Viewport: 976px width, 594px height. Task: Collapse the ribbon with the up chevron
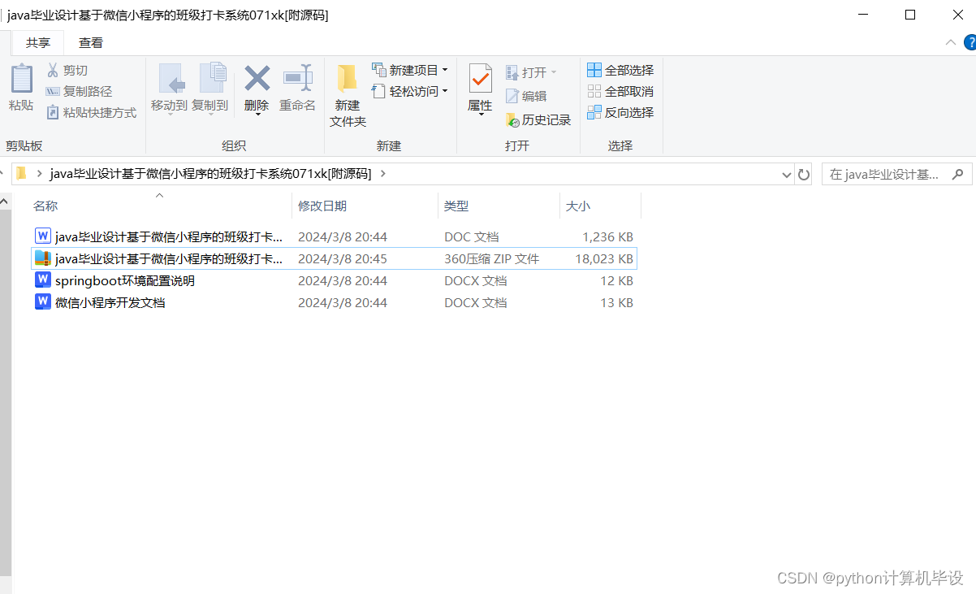[x=950, y=42]
